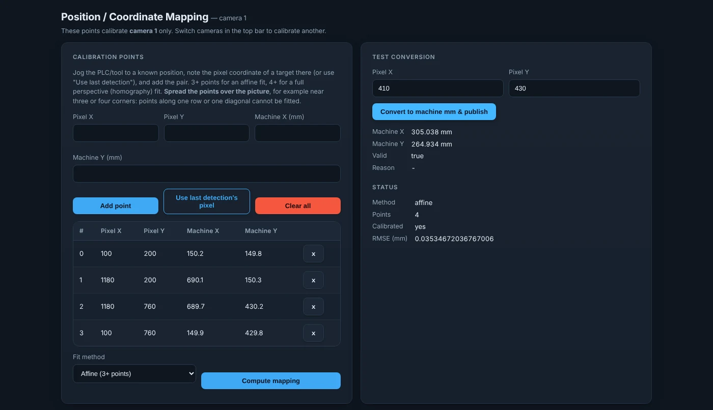Click the Pixel Y calibration input field
The image size is (713, 410).
pyautogui.click(x=207, y=133)
